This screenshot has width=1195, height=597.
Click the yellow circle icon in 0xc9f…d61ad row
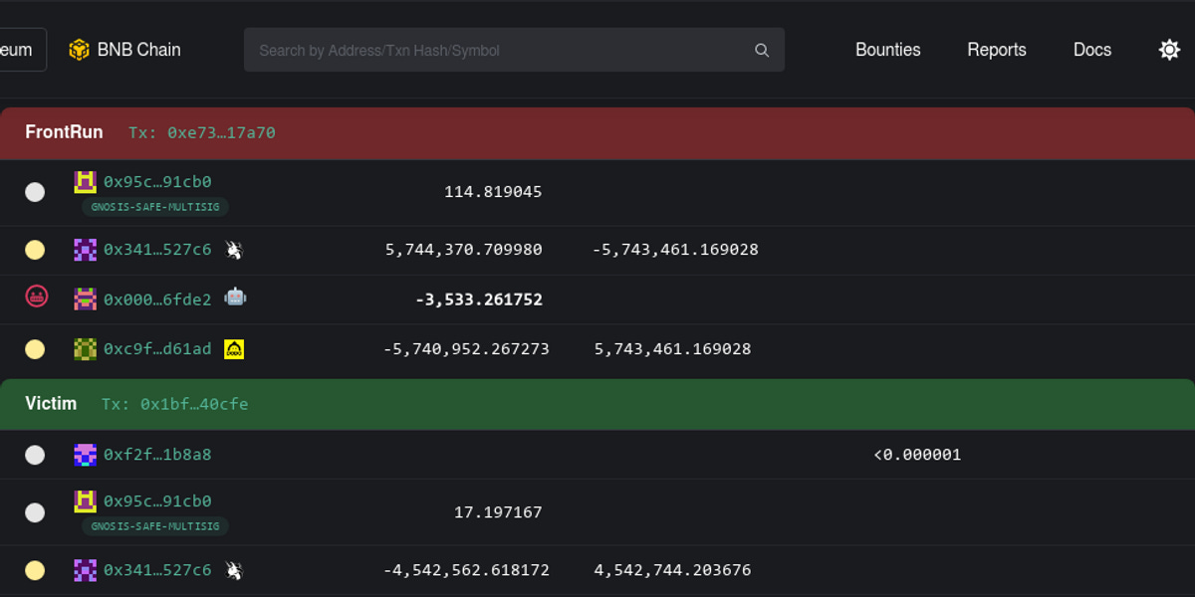[x=35, y=349]
